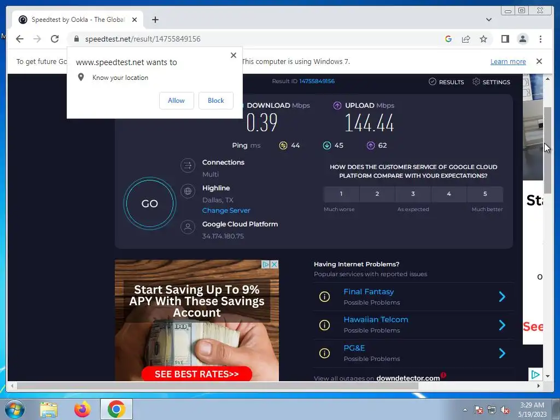The width and height of the screenshot is (560, 420).
Task: Click the provider person icon
Action: (188, 227)
